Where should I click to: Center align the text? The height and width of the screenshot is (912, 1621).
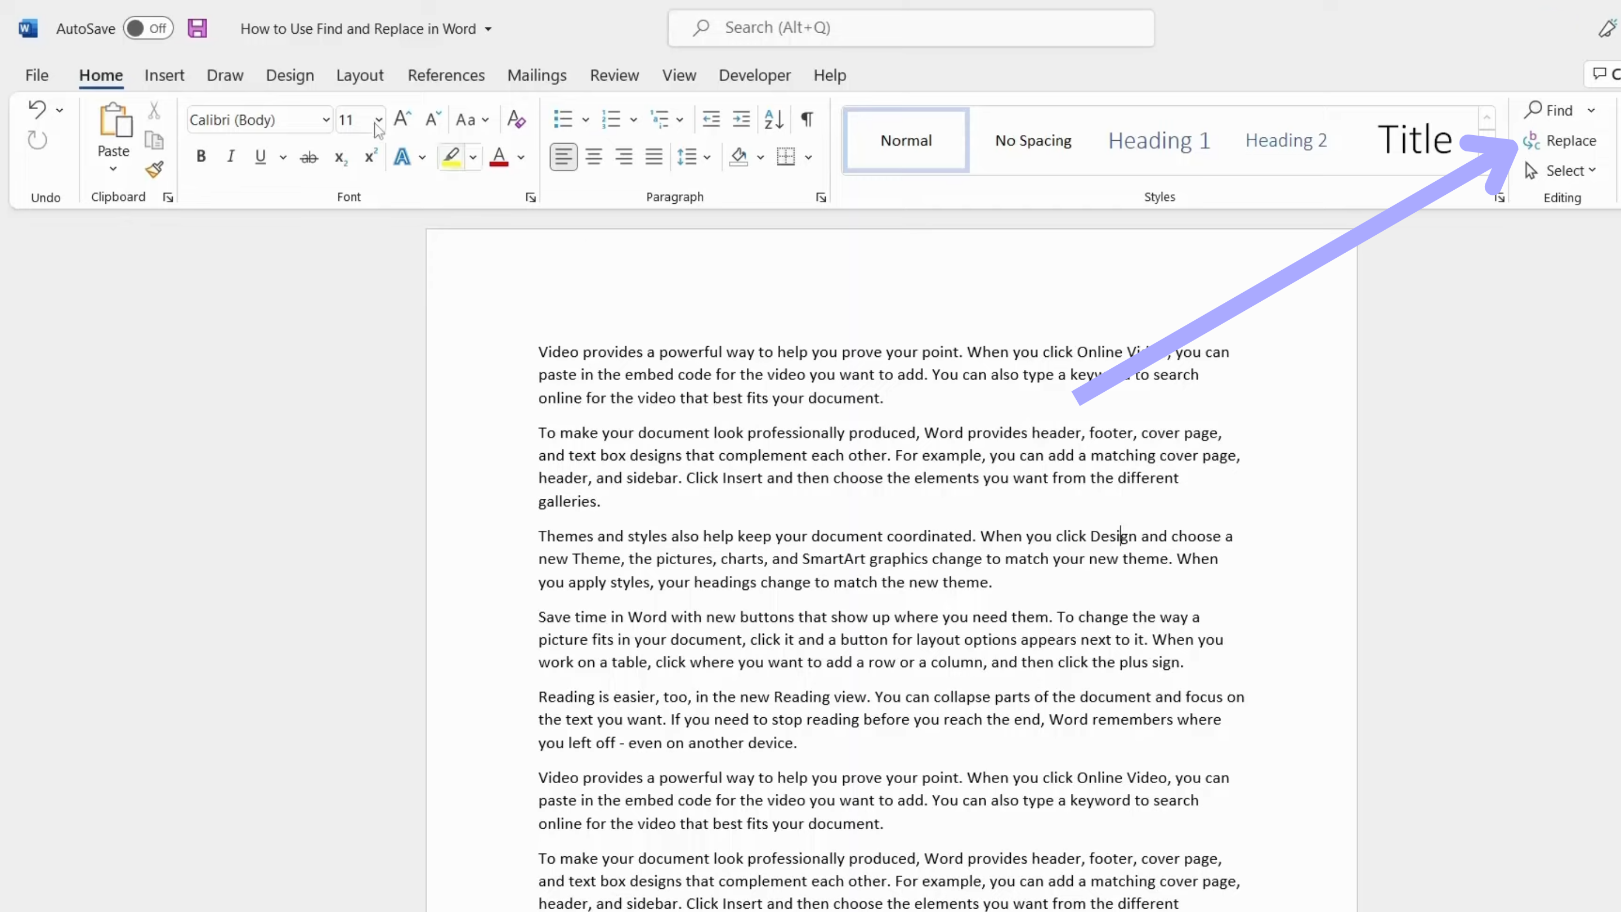tap(593, 157)
